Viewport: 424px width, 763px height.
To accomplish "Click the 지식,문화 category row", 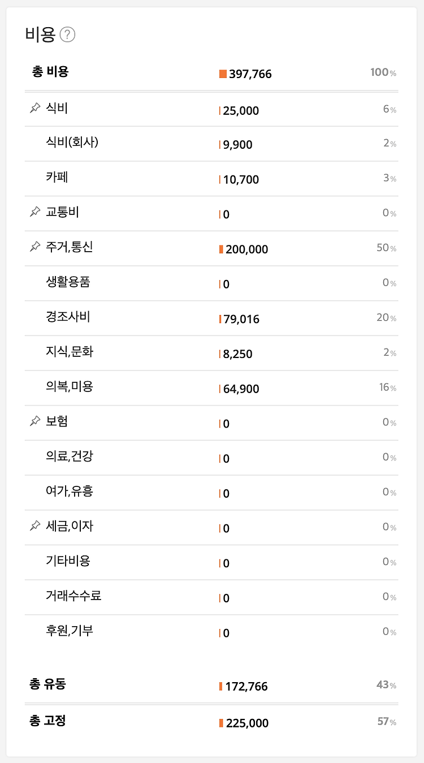I will (x=211, y=353).
